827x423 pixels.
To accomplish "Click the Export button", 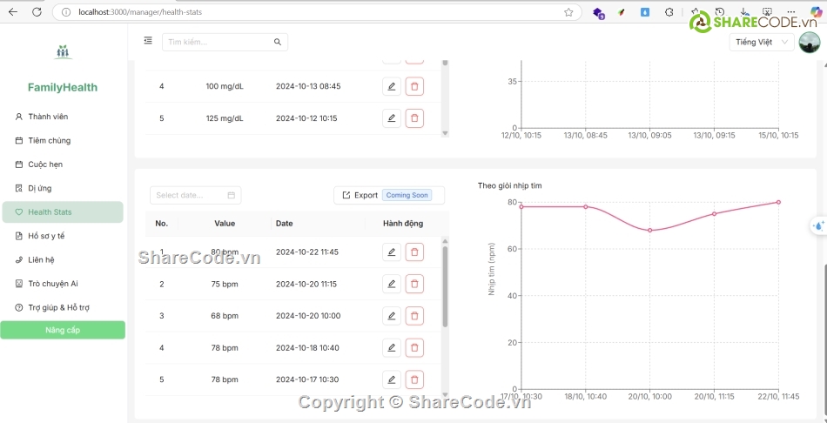I will point(360,195).
